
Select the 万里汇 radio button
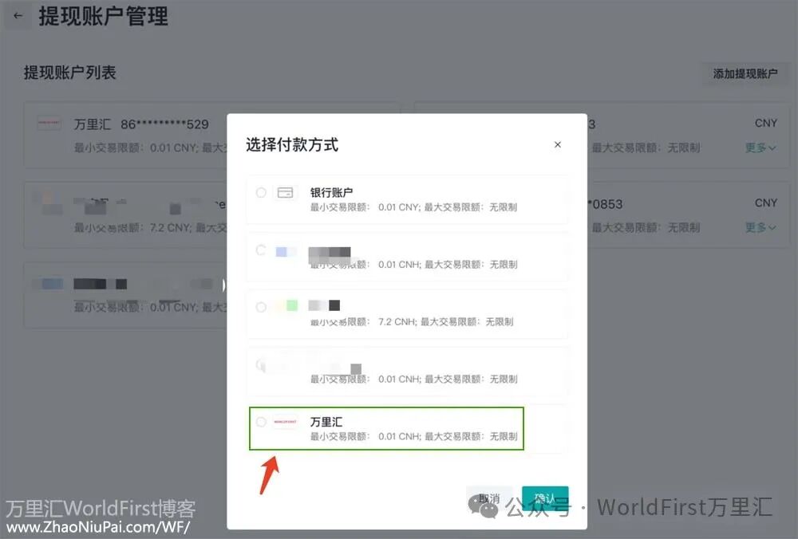tap(261, 422)
